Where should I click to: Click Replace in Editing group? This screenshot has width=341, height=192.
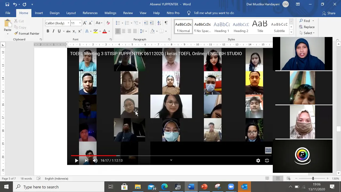click(307, 27)
